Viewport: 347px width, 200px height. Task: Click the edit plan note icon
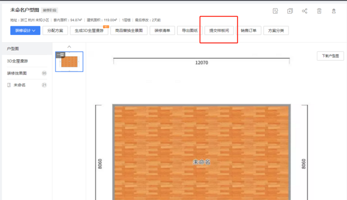point(275,11)
